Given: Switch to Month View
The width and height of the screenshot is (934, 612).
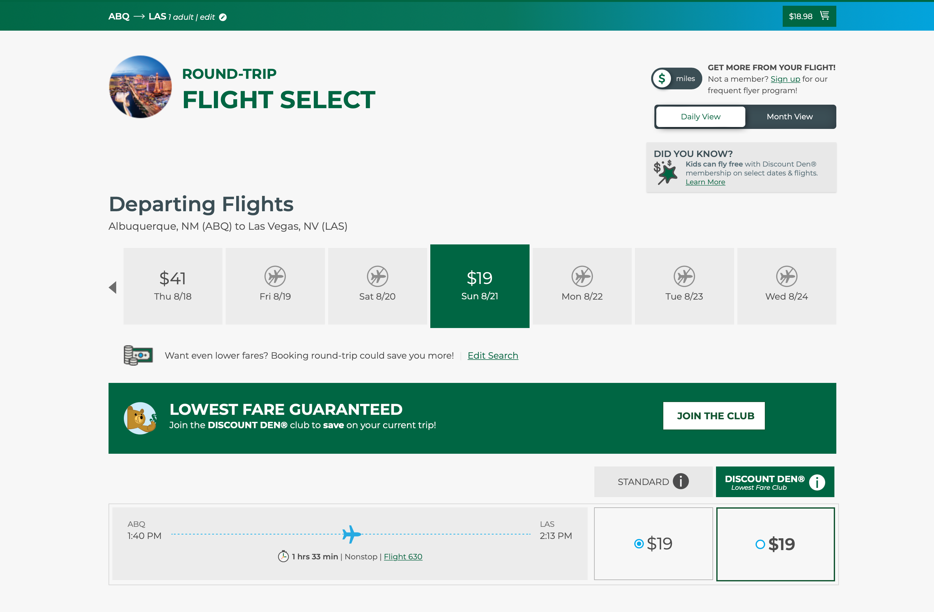Looking at the screenshot, I should (790, 116).
